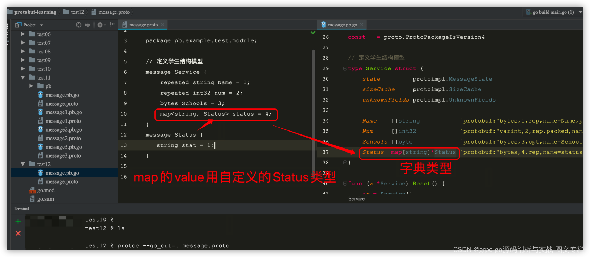Select the pb folder

(48, 86)
